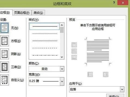Screen dimensions: 130x97
Task: Select the long dashed line style
Action: click(x=45, y=48)
